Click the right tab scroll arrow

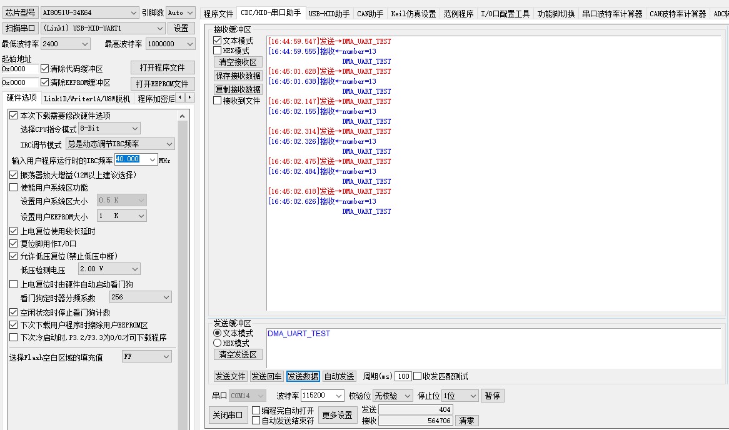[189, 97]
